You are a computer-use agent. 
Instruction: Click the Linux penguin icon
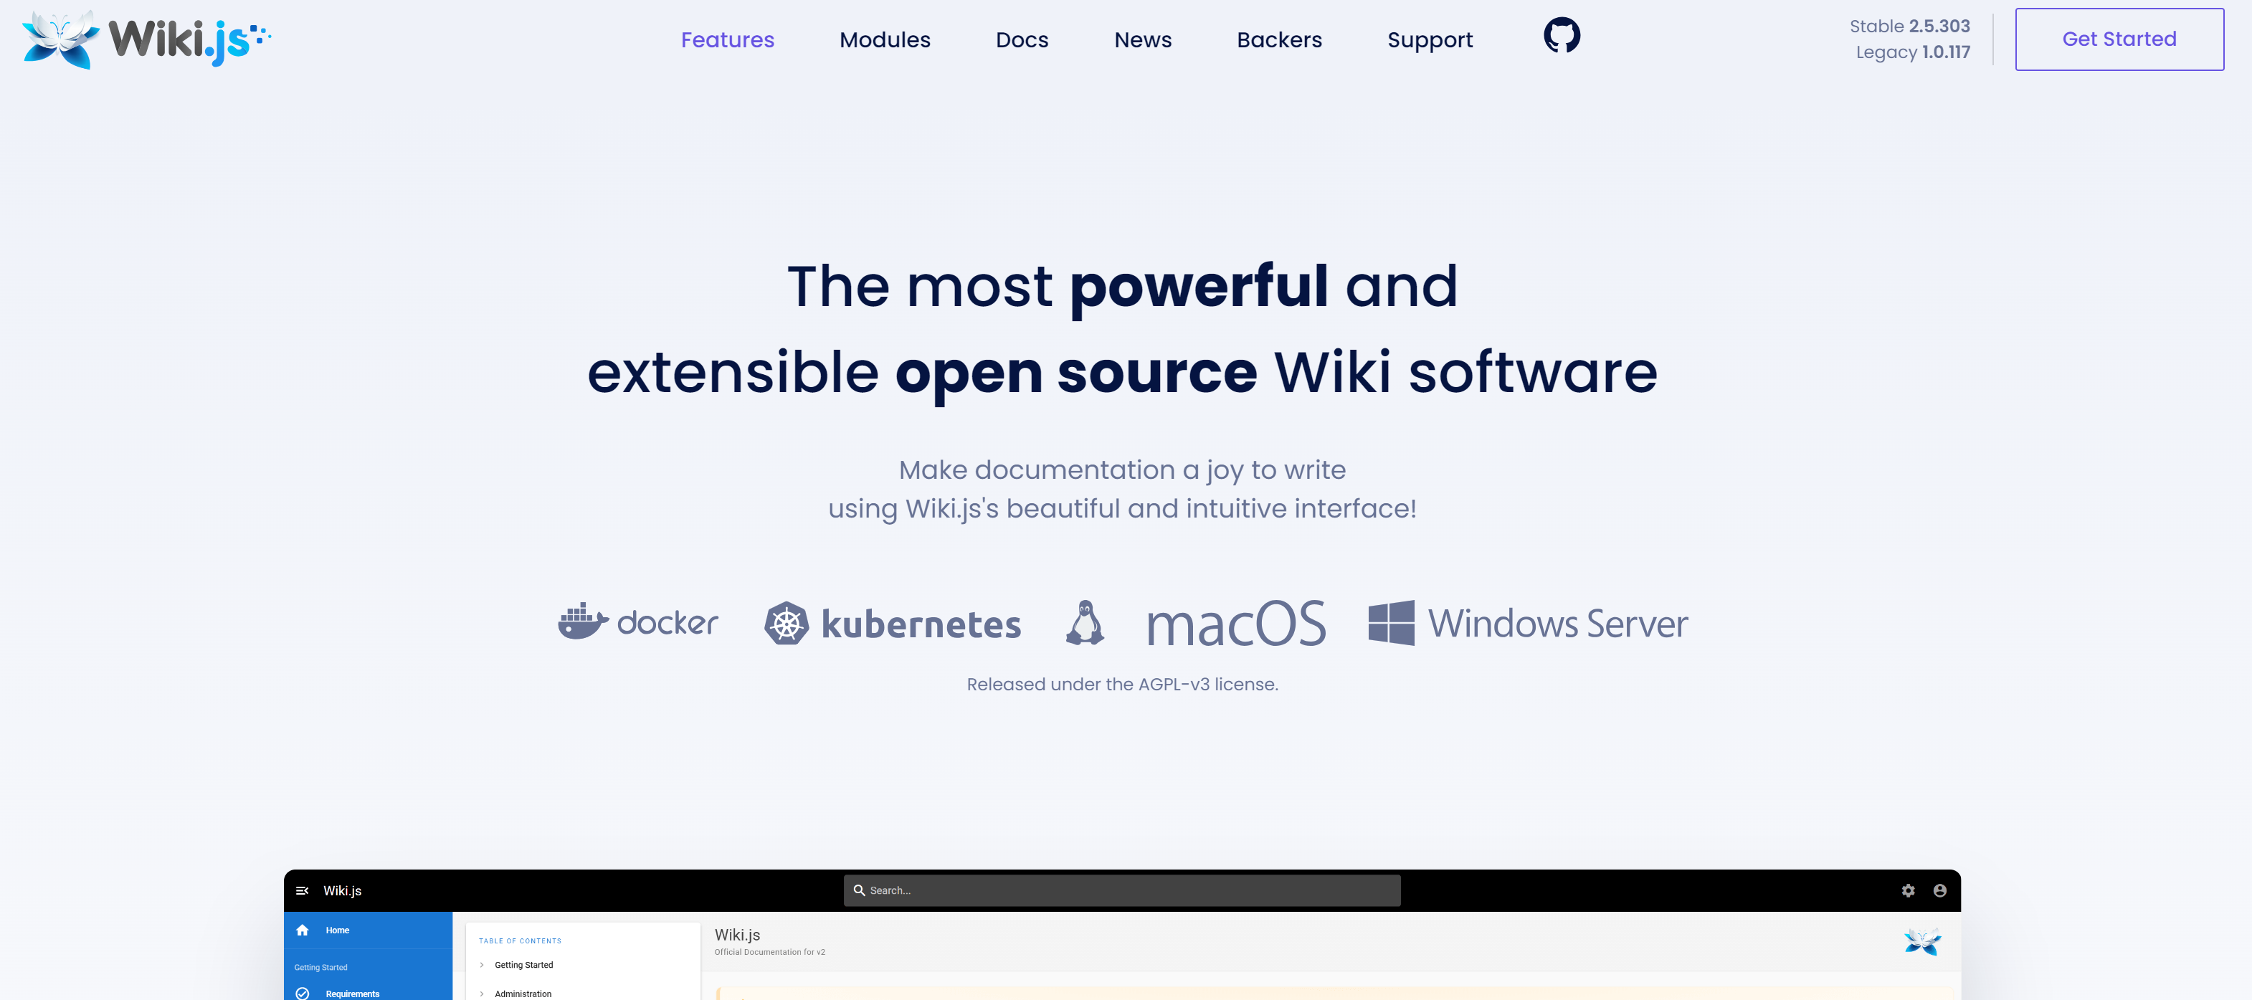click(1085, 622)
